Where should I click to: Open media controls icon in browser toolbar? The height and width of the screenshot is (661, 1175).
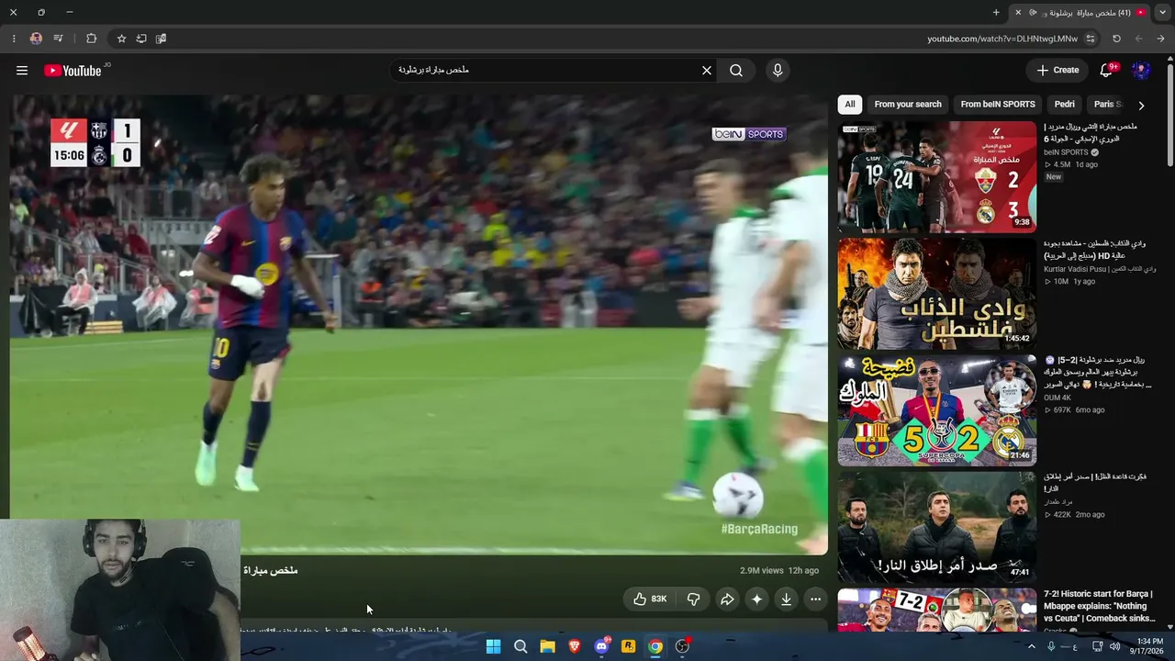pos(58,39)
